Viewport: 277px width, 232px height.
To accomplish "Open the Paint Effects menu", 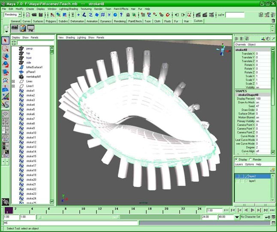I will 121,9.
